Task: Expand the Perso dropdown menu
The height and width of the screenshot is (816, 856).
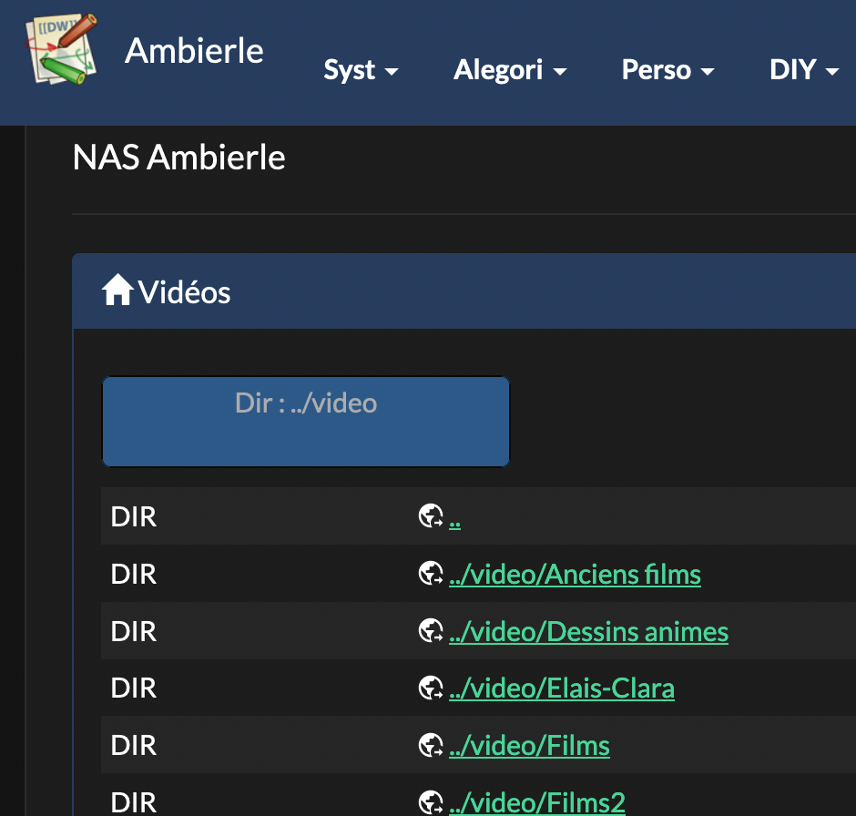Action: click(x=667, y=70)
